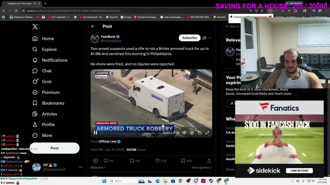
Task: Click the circular play icon below the post
Action: coord(96,161)
